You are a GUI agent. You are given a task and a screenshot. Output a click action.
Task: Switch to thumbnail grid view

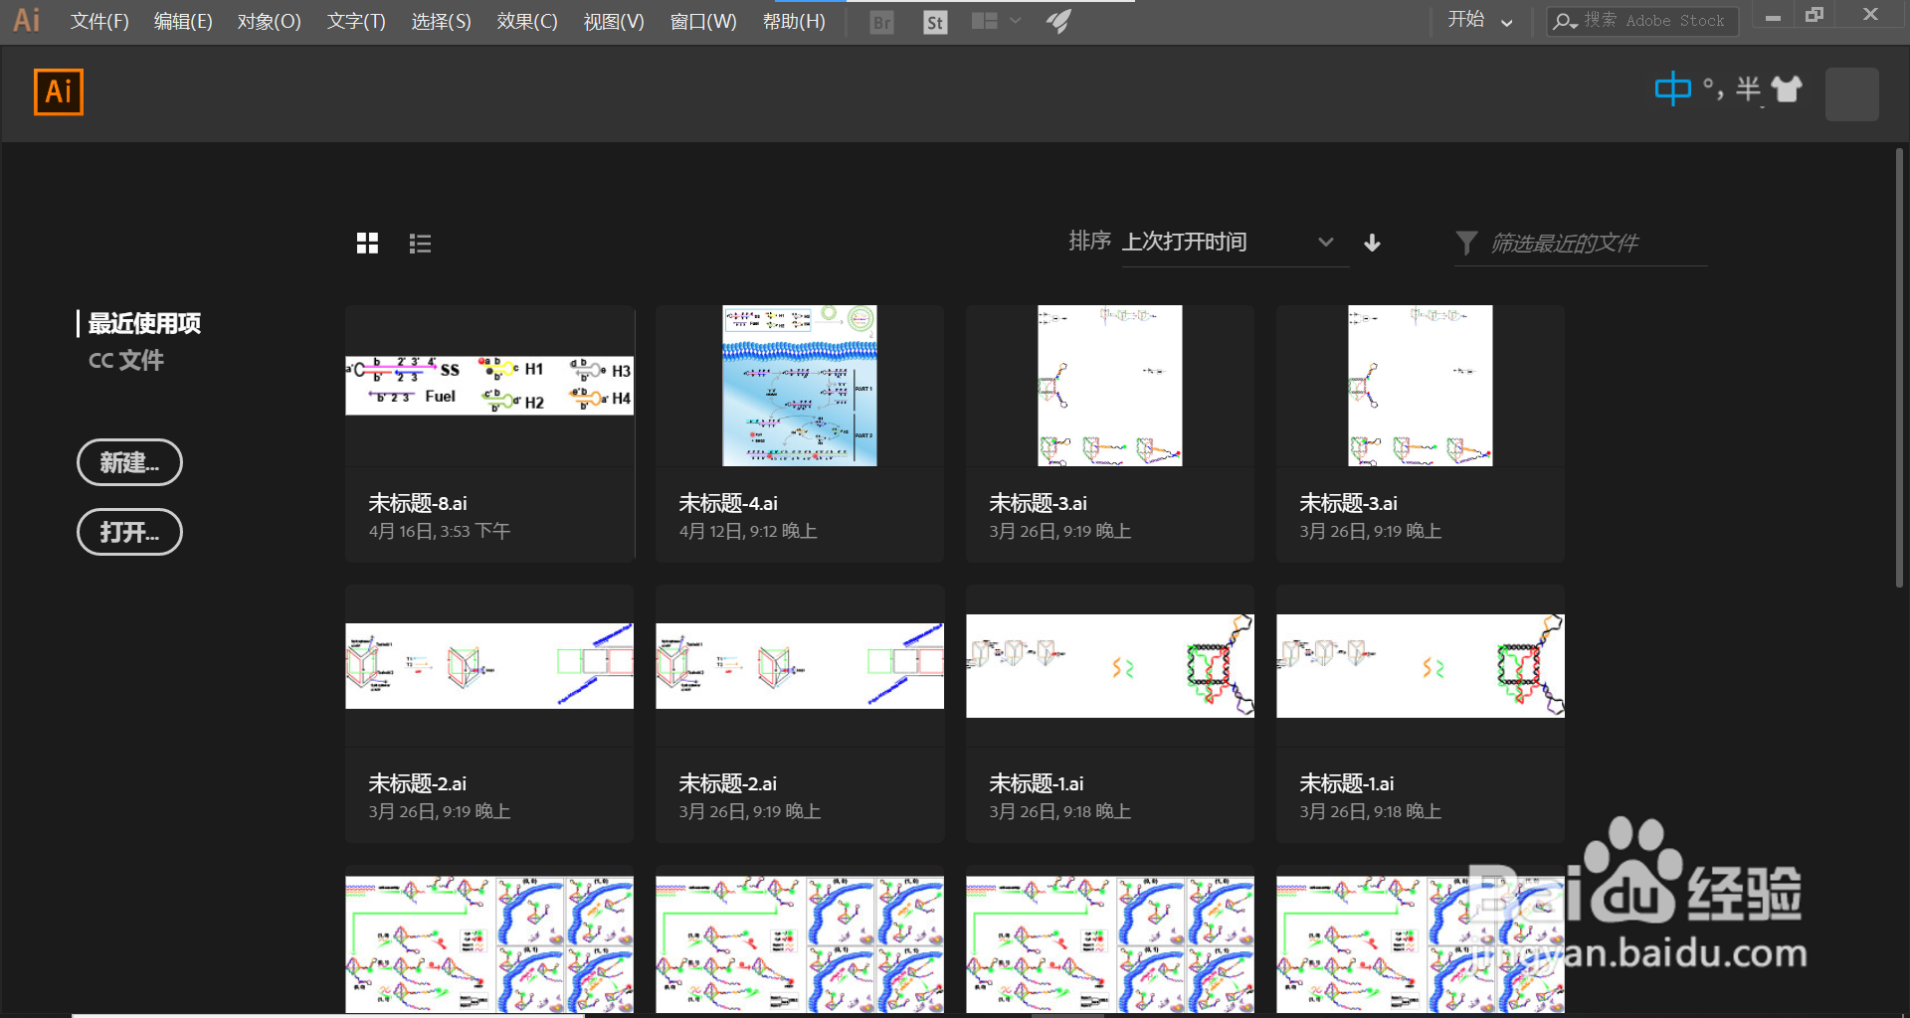[x=368, y=244]
